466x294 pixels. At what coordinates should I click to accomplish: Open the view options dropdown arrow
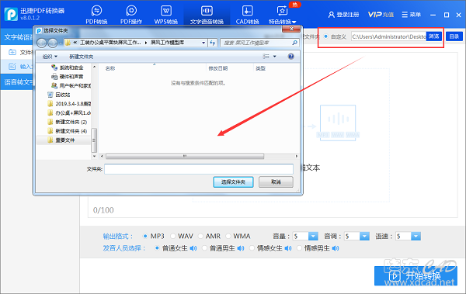275,57
